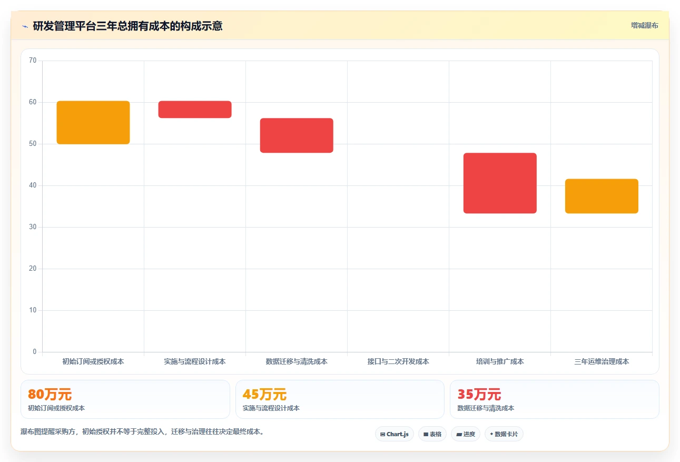This screenshot has width=680, height=462.
Task: Select the 表格 chip
Action: point(432,434)
